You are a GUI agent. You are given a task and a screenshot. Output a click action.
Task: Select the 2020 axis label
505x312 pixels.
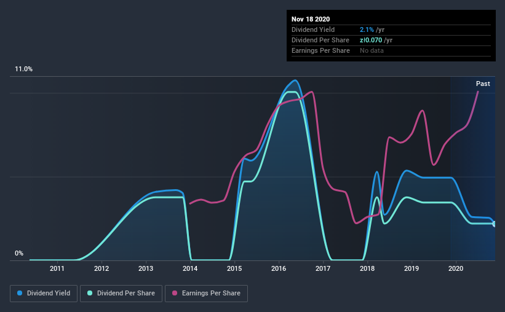tap(456, 268)
